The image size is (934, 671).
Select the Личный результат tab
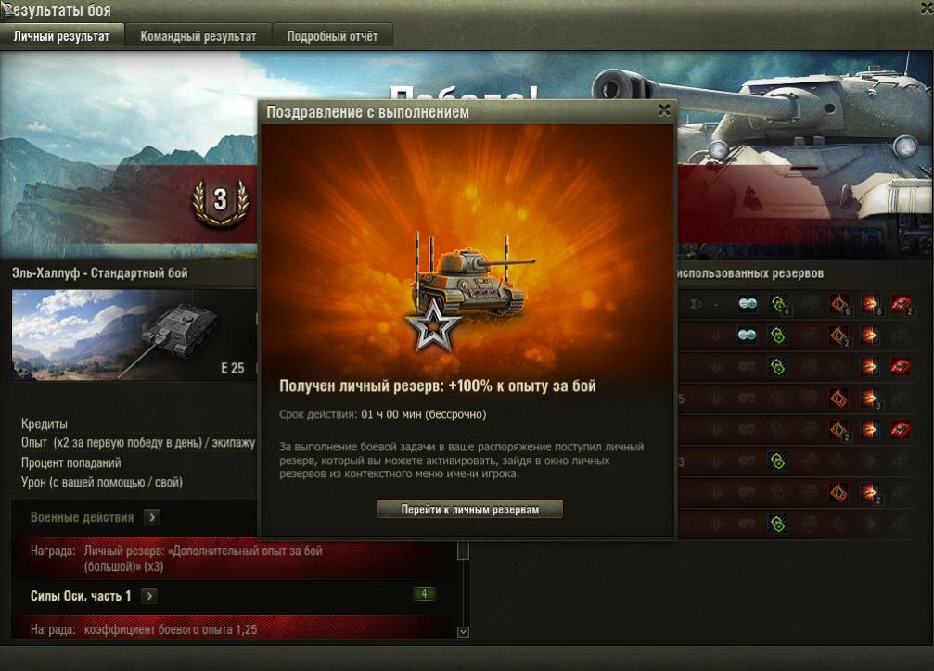pyautogui.click(x=62, y=36)
